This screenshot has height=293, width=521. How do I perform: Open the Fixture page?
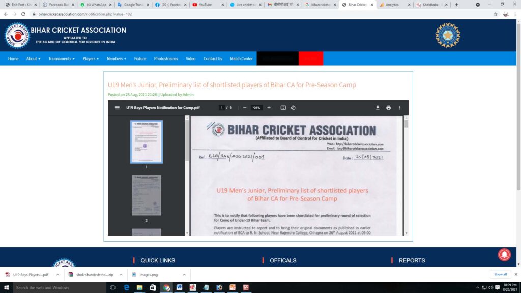[x=140, y=58]
